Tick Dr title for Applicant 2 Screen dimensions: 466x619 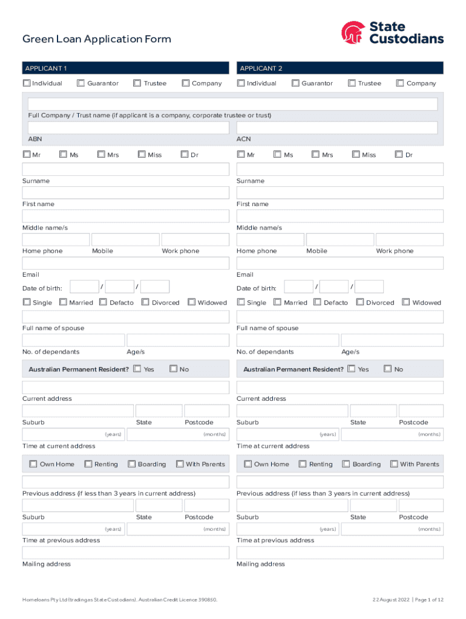[399, 155]
